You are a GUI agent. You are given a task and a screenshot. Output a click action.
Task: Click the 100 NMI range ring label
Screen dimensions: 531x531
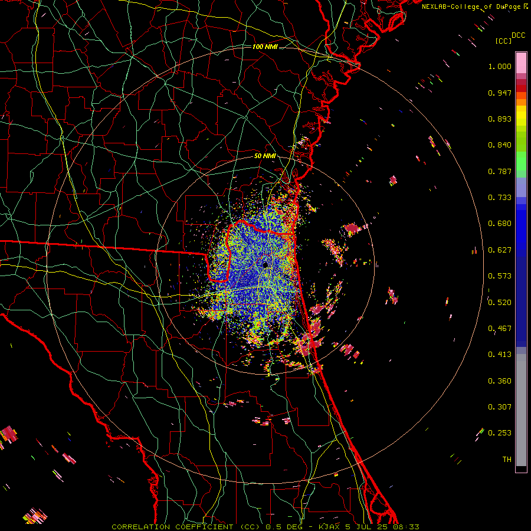pos(265,47)
